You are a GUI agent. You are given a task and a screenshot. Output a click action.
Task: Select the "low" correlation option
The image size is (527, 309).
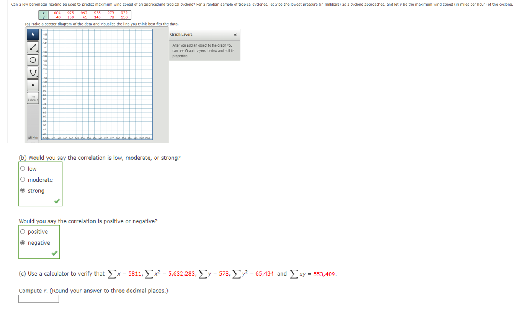pos(22,168)
